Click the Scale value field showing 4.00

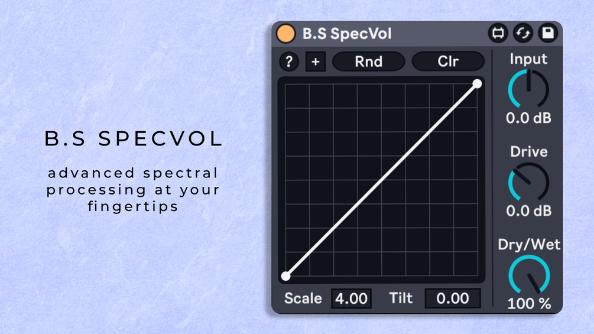click(351, 299)
